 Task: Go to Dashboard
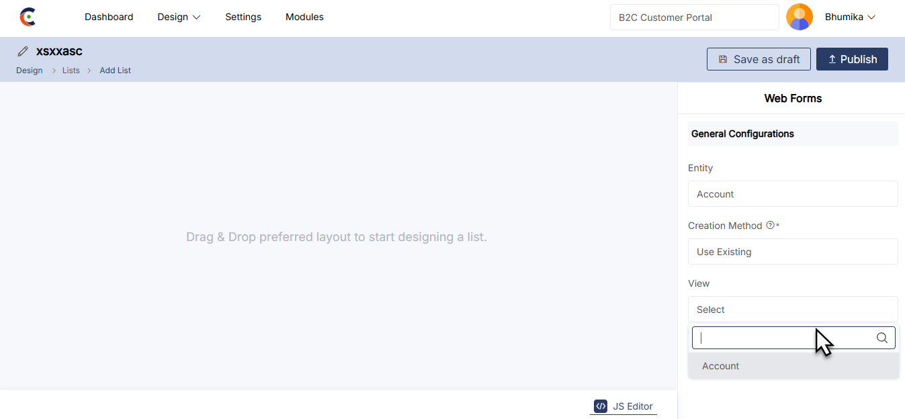[109, 17]
